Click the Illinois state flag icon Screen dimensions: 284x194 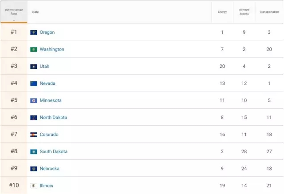34,186
